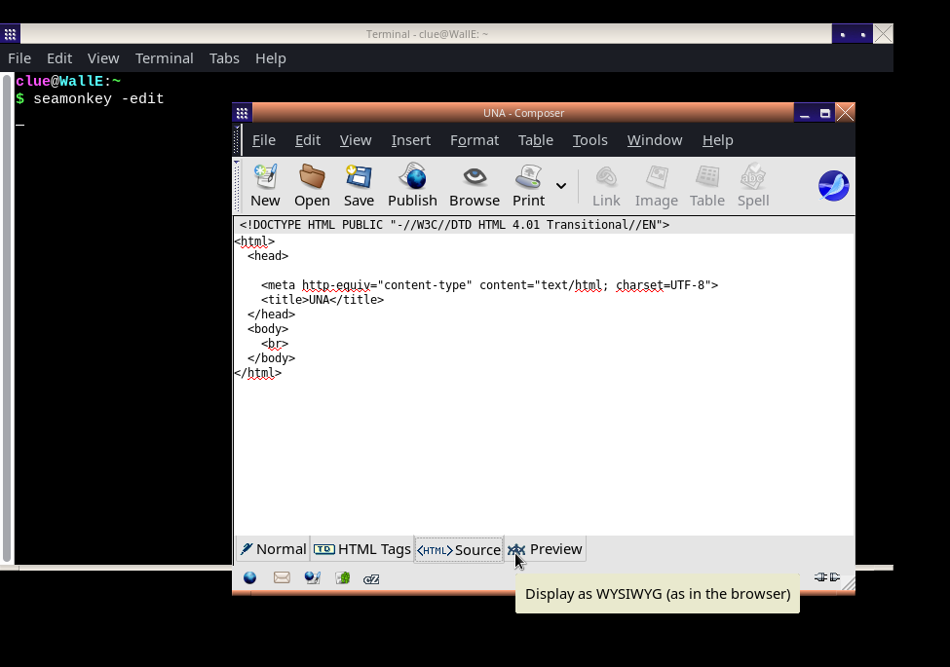The height and width of the screenshot is (667, 950).
Task: Click the Image toolbar icon
Action: [x=656, y=185]
